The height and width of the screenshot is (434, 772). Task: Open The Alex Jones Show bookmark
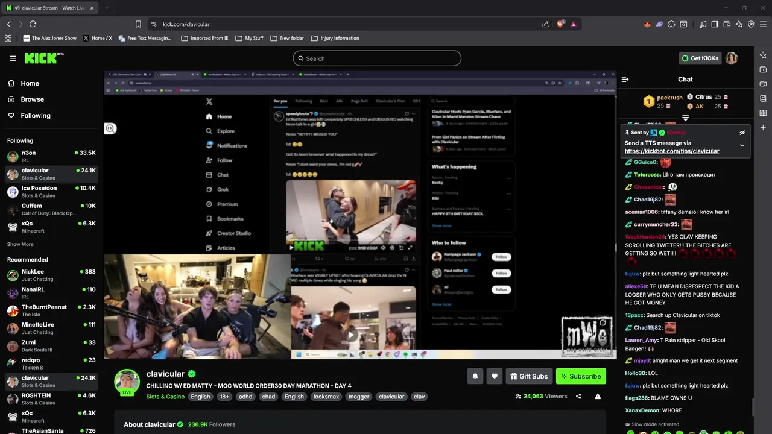tap(50, 38)
